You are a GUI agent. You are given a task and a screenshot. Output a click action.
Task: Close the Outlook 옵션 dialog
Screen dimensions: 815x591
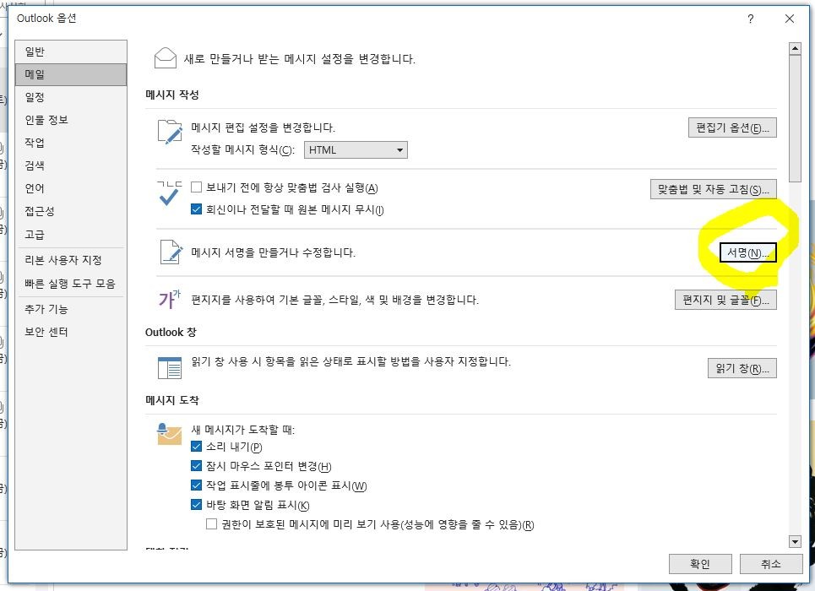tap(790, 19)
